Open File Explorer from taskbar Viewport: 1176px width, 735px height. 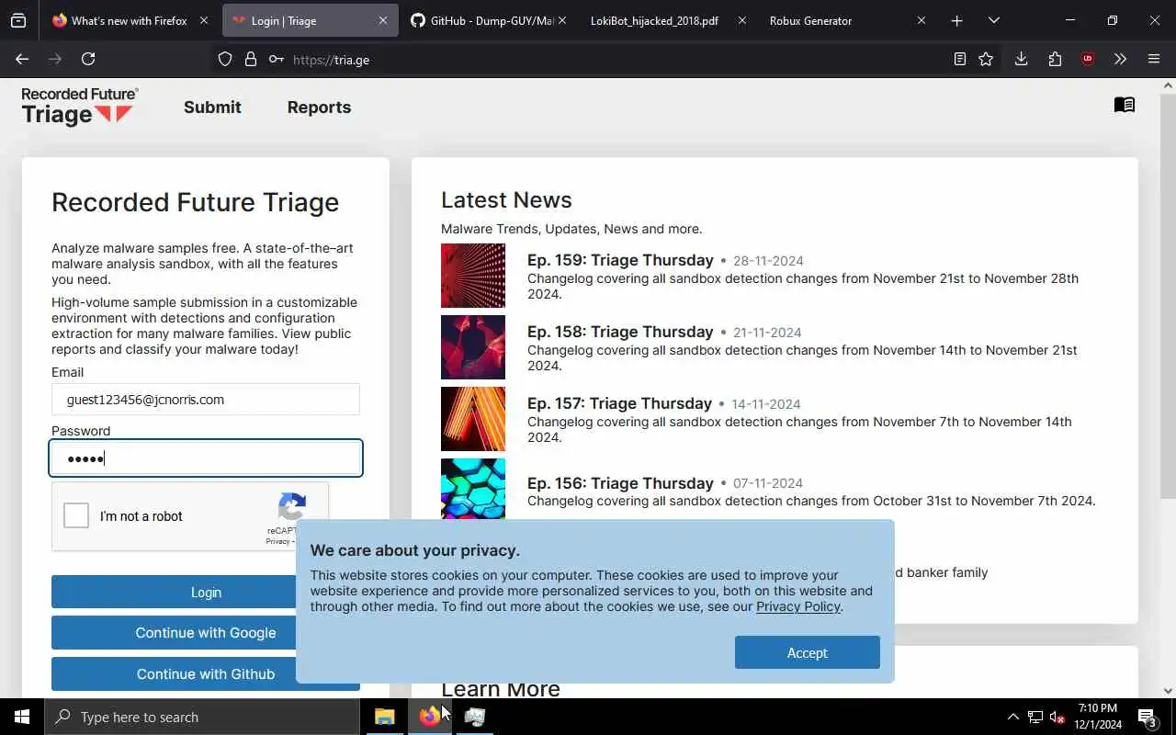pyautogui.click(x=384, y=717)
